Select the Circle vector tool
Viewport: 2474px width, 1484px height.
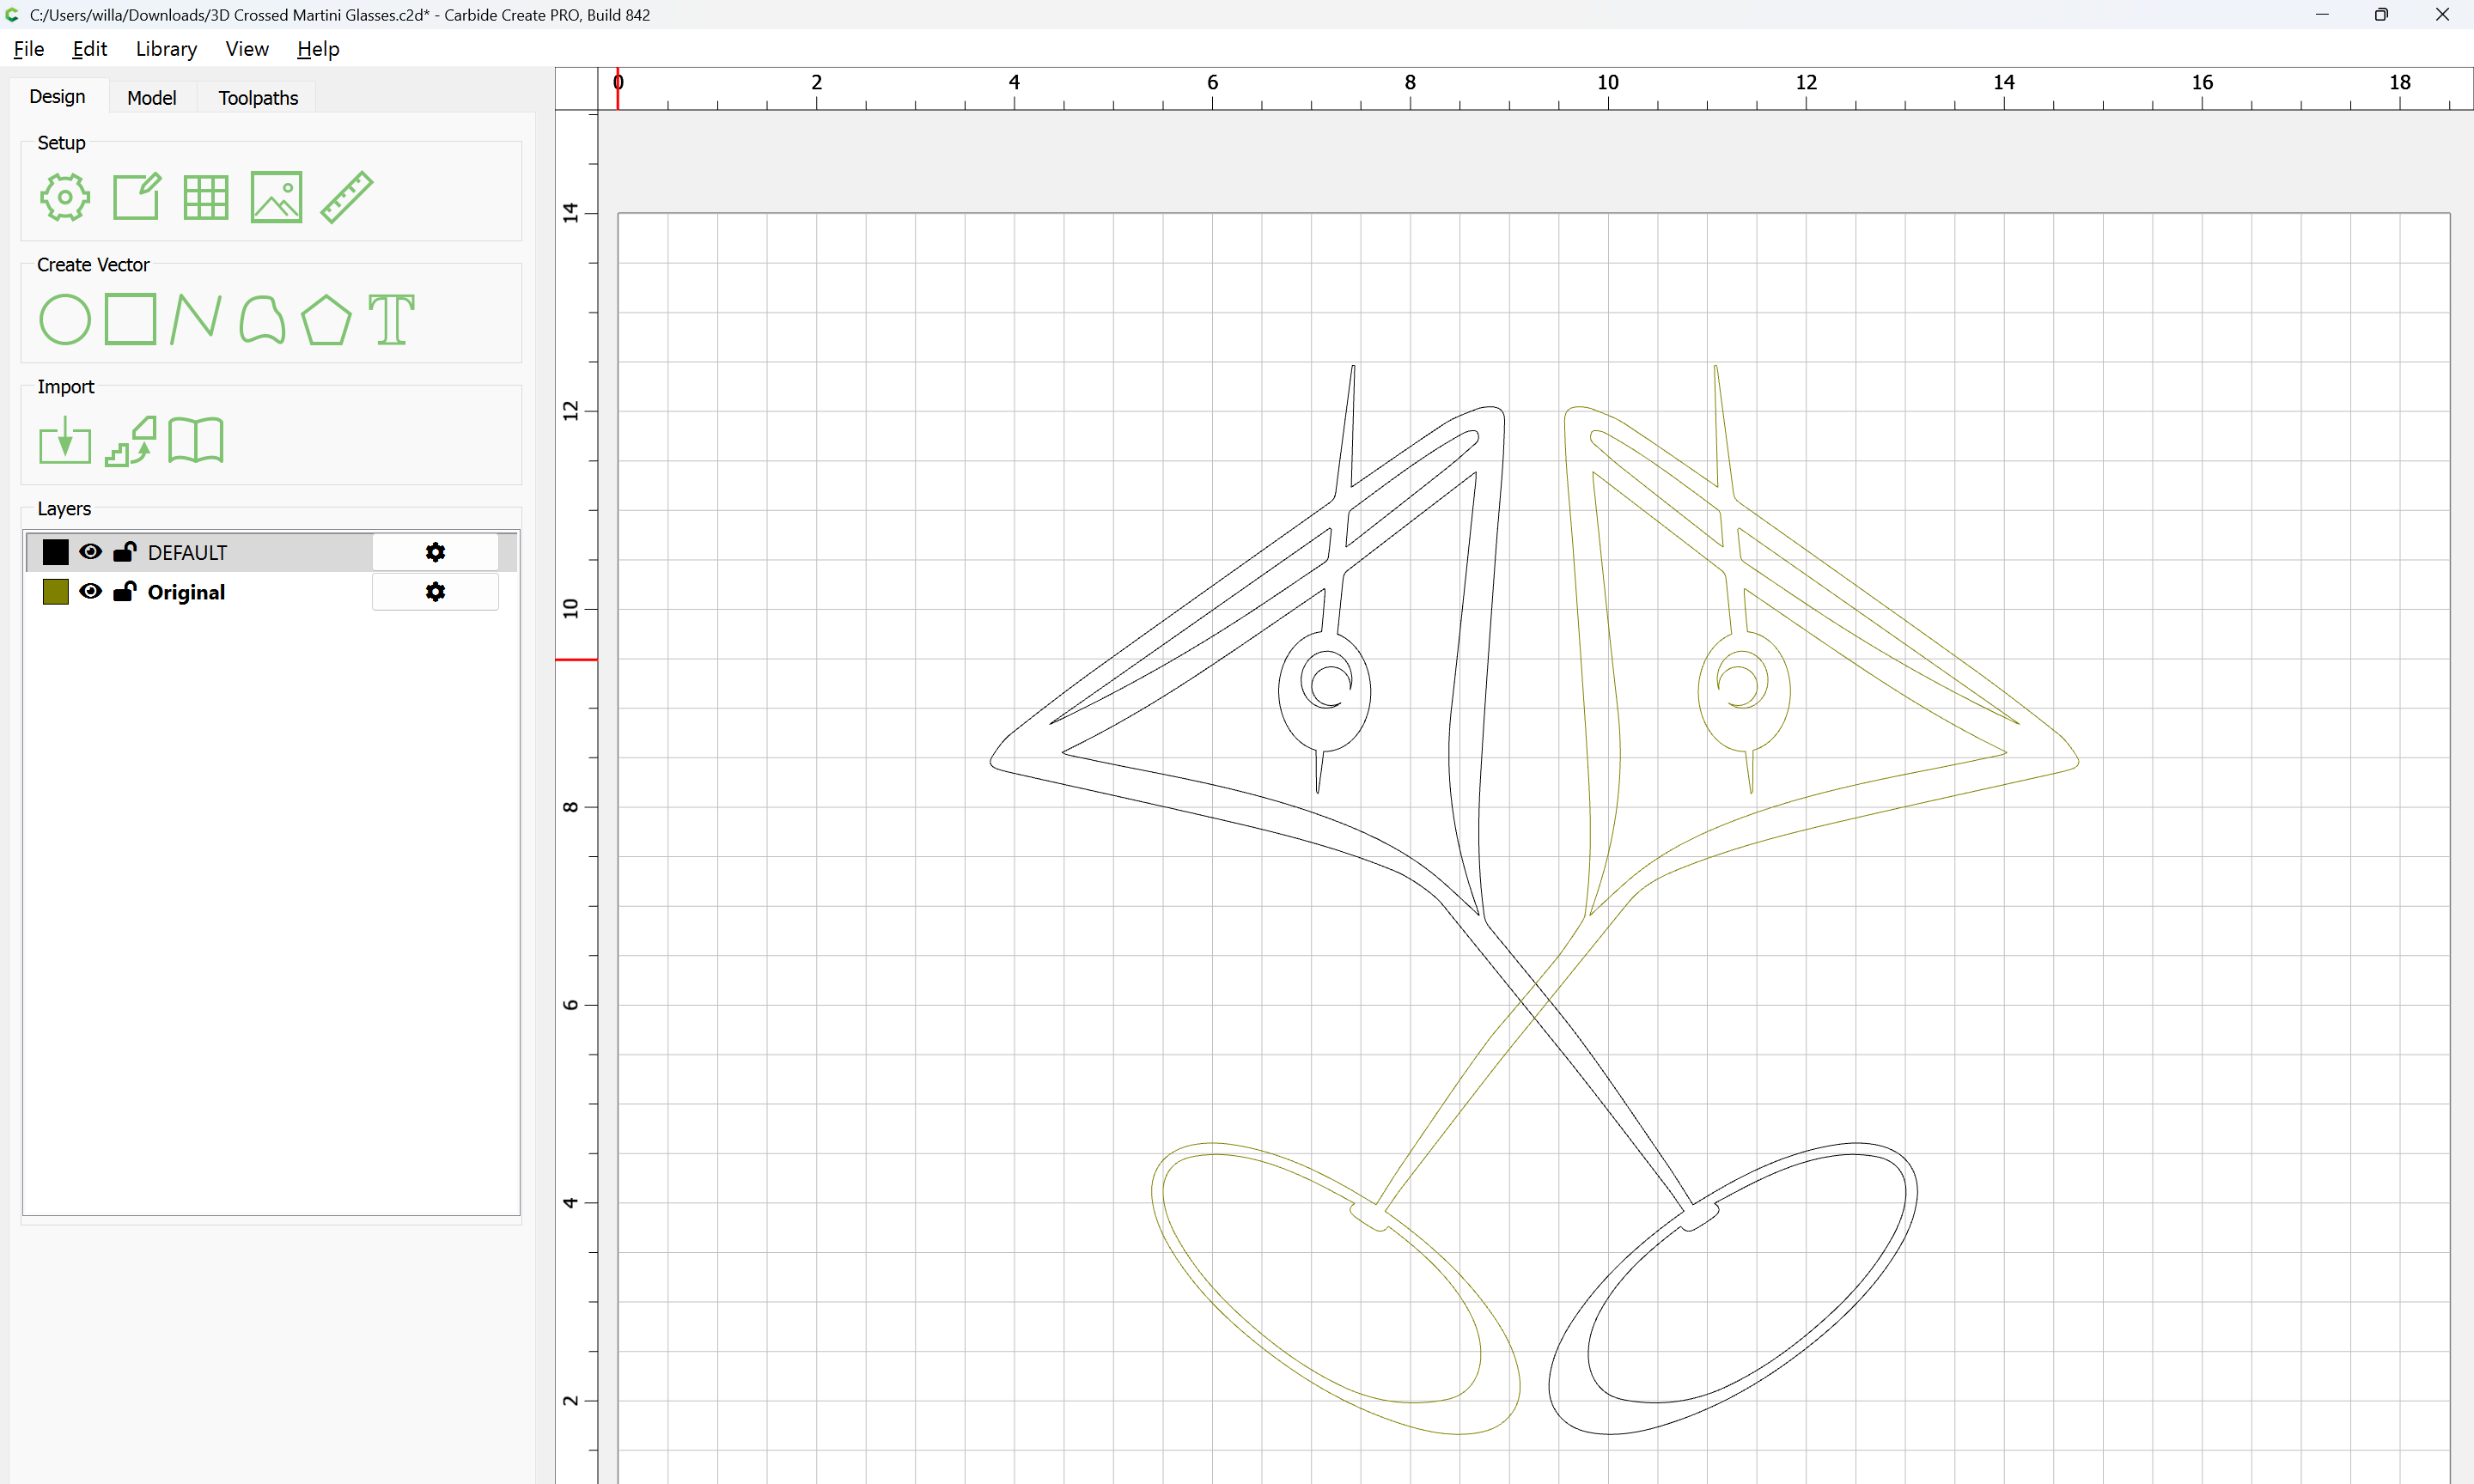click(x=65, y=320)
